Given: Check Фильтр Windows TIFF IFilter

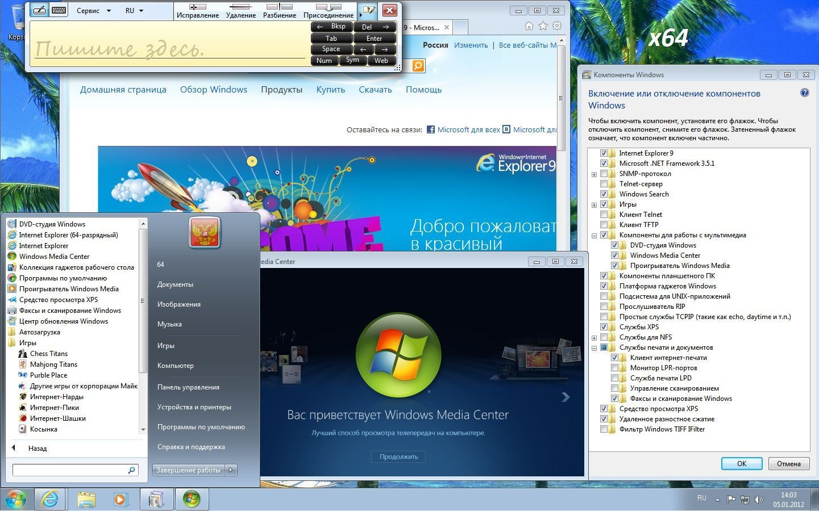Looking at the screenshot, I should [x=604, y=429].
